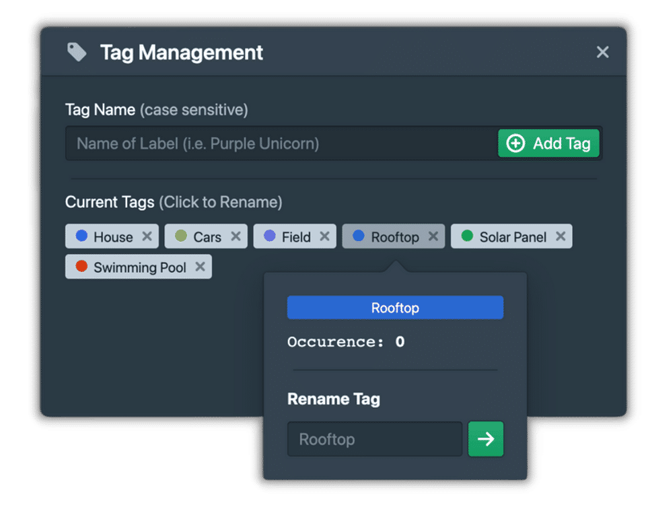Remove the Solar Panel tag X icon
The image size is (646, 505).
pyautogui.click(x=561, y=236)
